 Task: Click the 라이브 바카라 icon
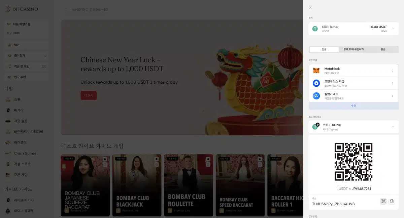tap(8, 200)
